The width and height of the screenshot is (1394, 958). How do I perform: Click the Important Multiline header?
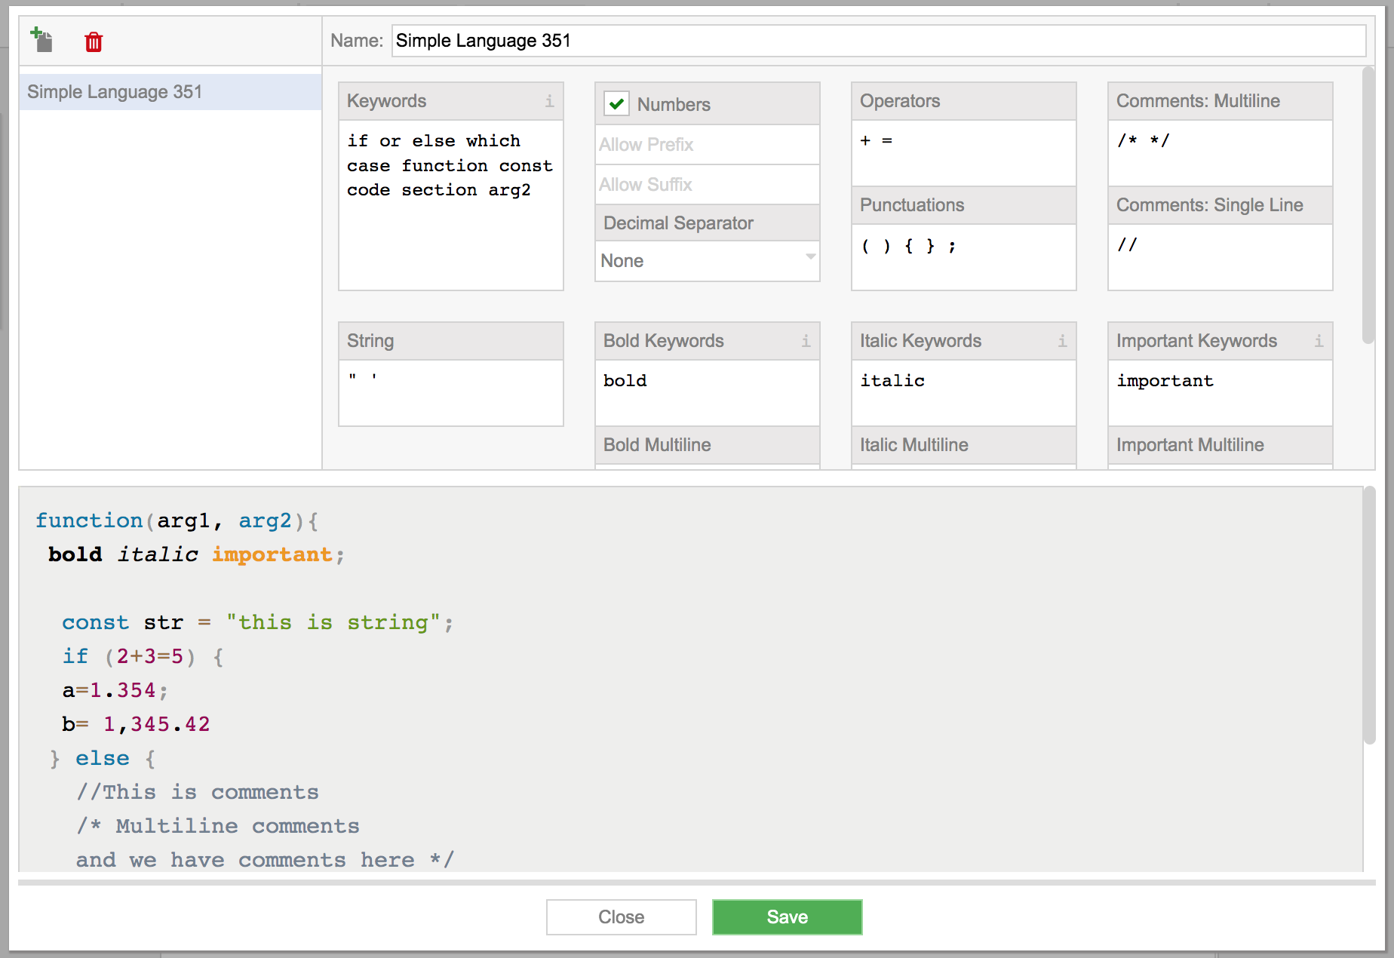tap(1221, 445)
